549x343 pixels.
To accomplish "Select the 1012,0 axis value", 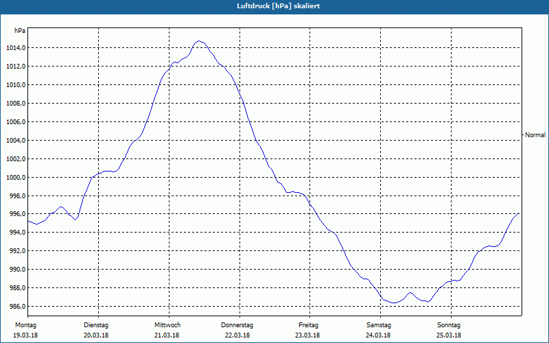I will click(16, 67).
